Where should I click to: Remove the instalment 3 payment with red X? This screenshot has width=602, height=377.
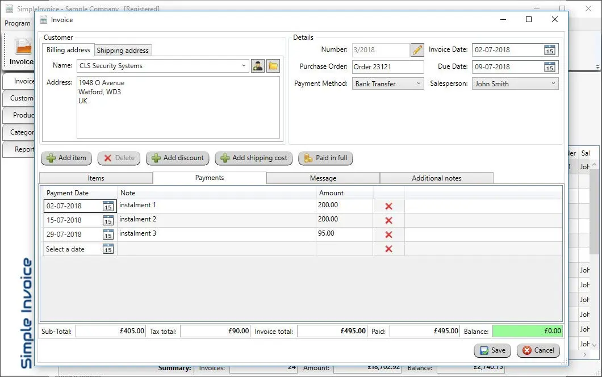pyautogui.click(x=389, y=234)
